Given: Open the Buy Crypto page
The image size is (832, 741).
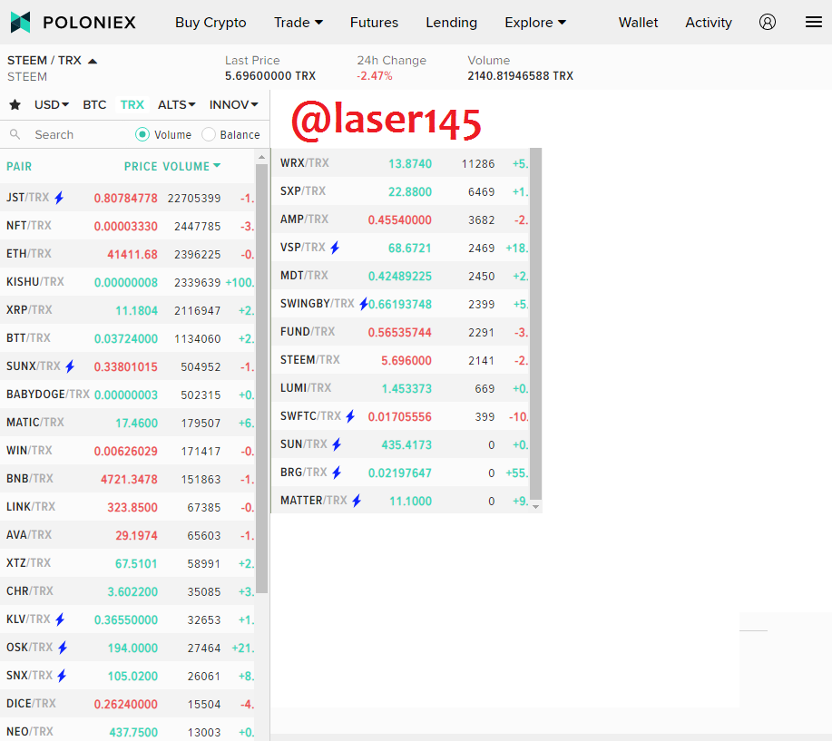Looking at the screenshot, I should 210,23.
